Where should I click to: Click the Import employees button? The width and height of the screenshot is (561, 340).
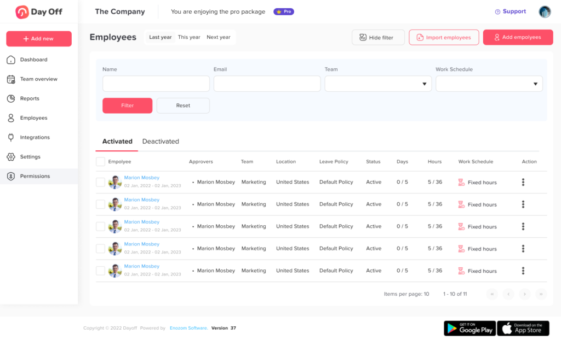(x=444, y=37)
